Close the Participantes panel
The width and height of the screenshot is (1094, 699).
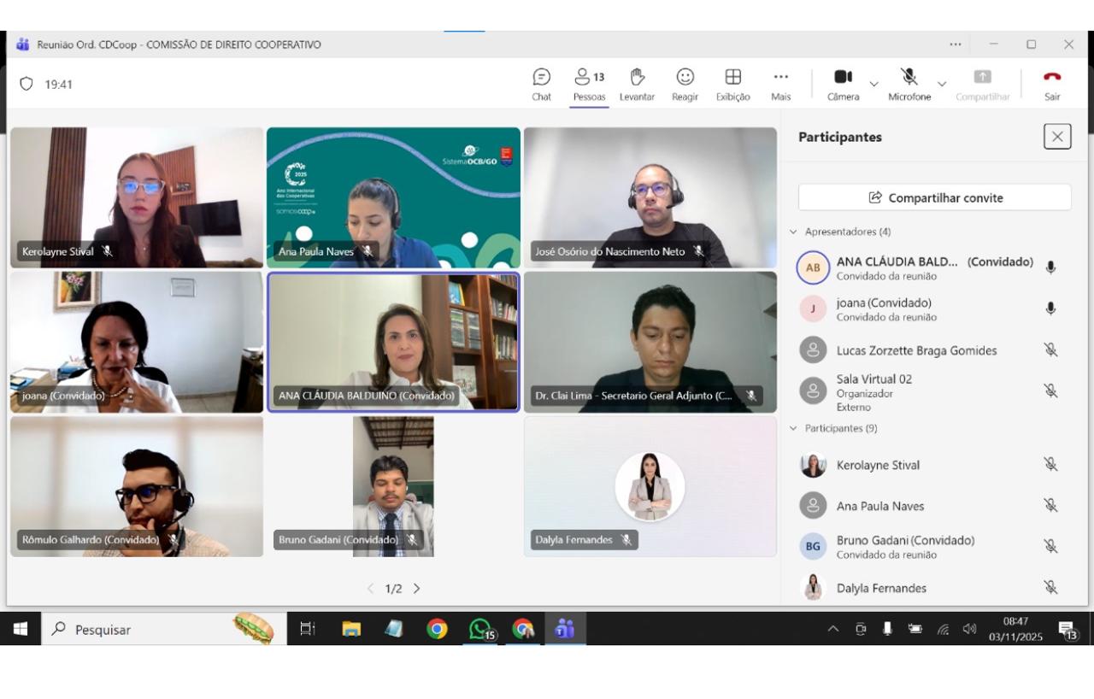point(1057,137)
